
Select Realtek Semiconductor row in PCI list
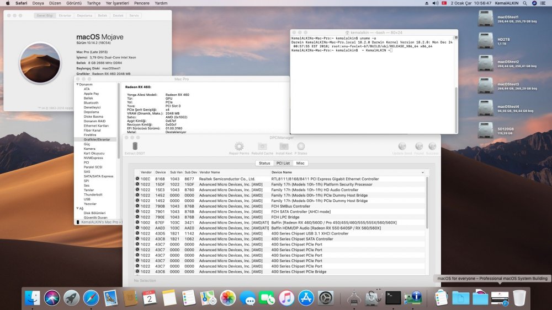[x=280, y=179]
